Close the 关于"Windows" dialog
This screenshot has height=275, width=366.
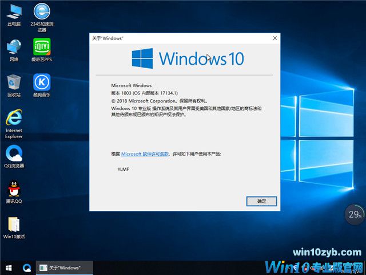pos(274,38)
